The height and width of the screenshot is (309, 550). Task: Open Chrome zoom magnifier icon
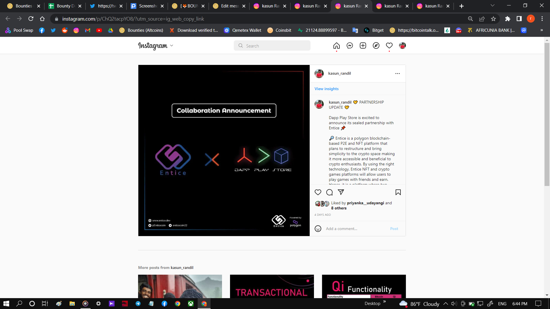470,19
